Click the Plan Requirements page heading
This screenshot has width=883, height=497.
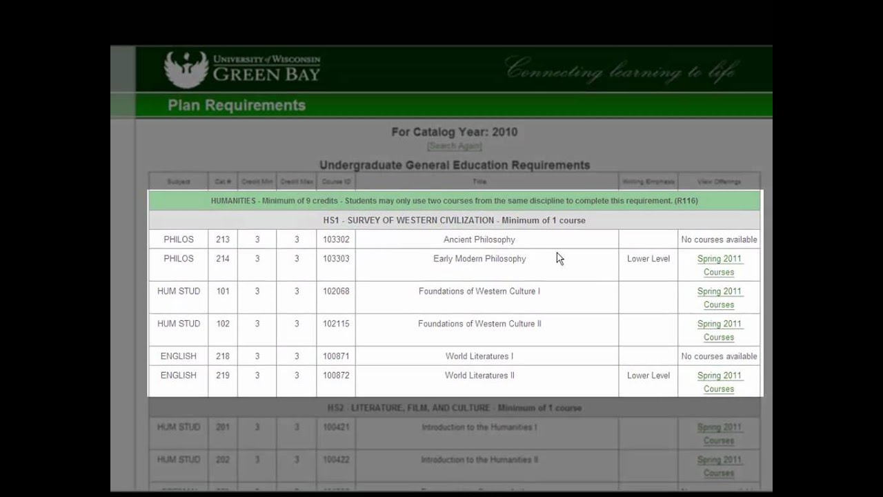(x=237, y=106)
